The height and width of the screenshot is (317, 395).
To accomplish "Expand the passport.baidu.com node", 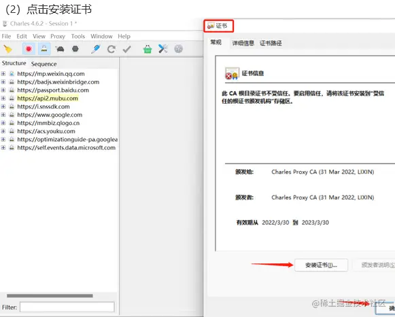I will (x=3, y=90).
